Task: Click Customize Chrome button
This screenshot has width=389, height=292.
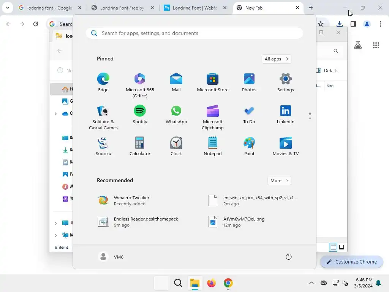Action: (x=352, y=262)
